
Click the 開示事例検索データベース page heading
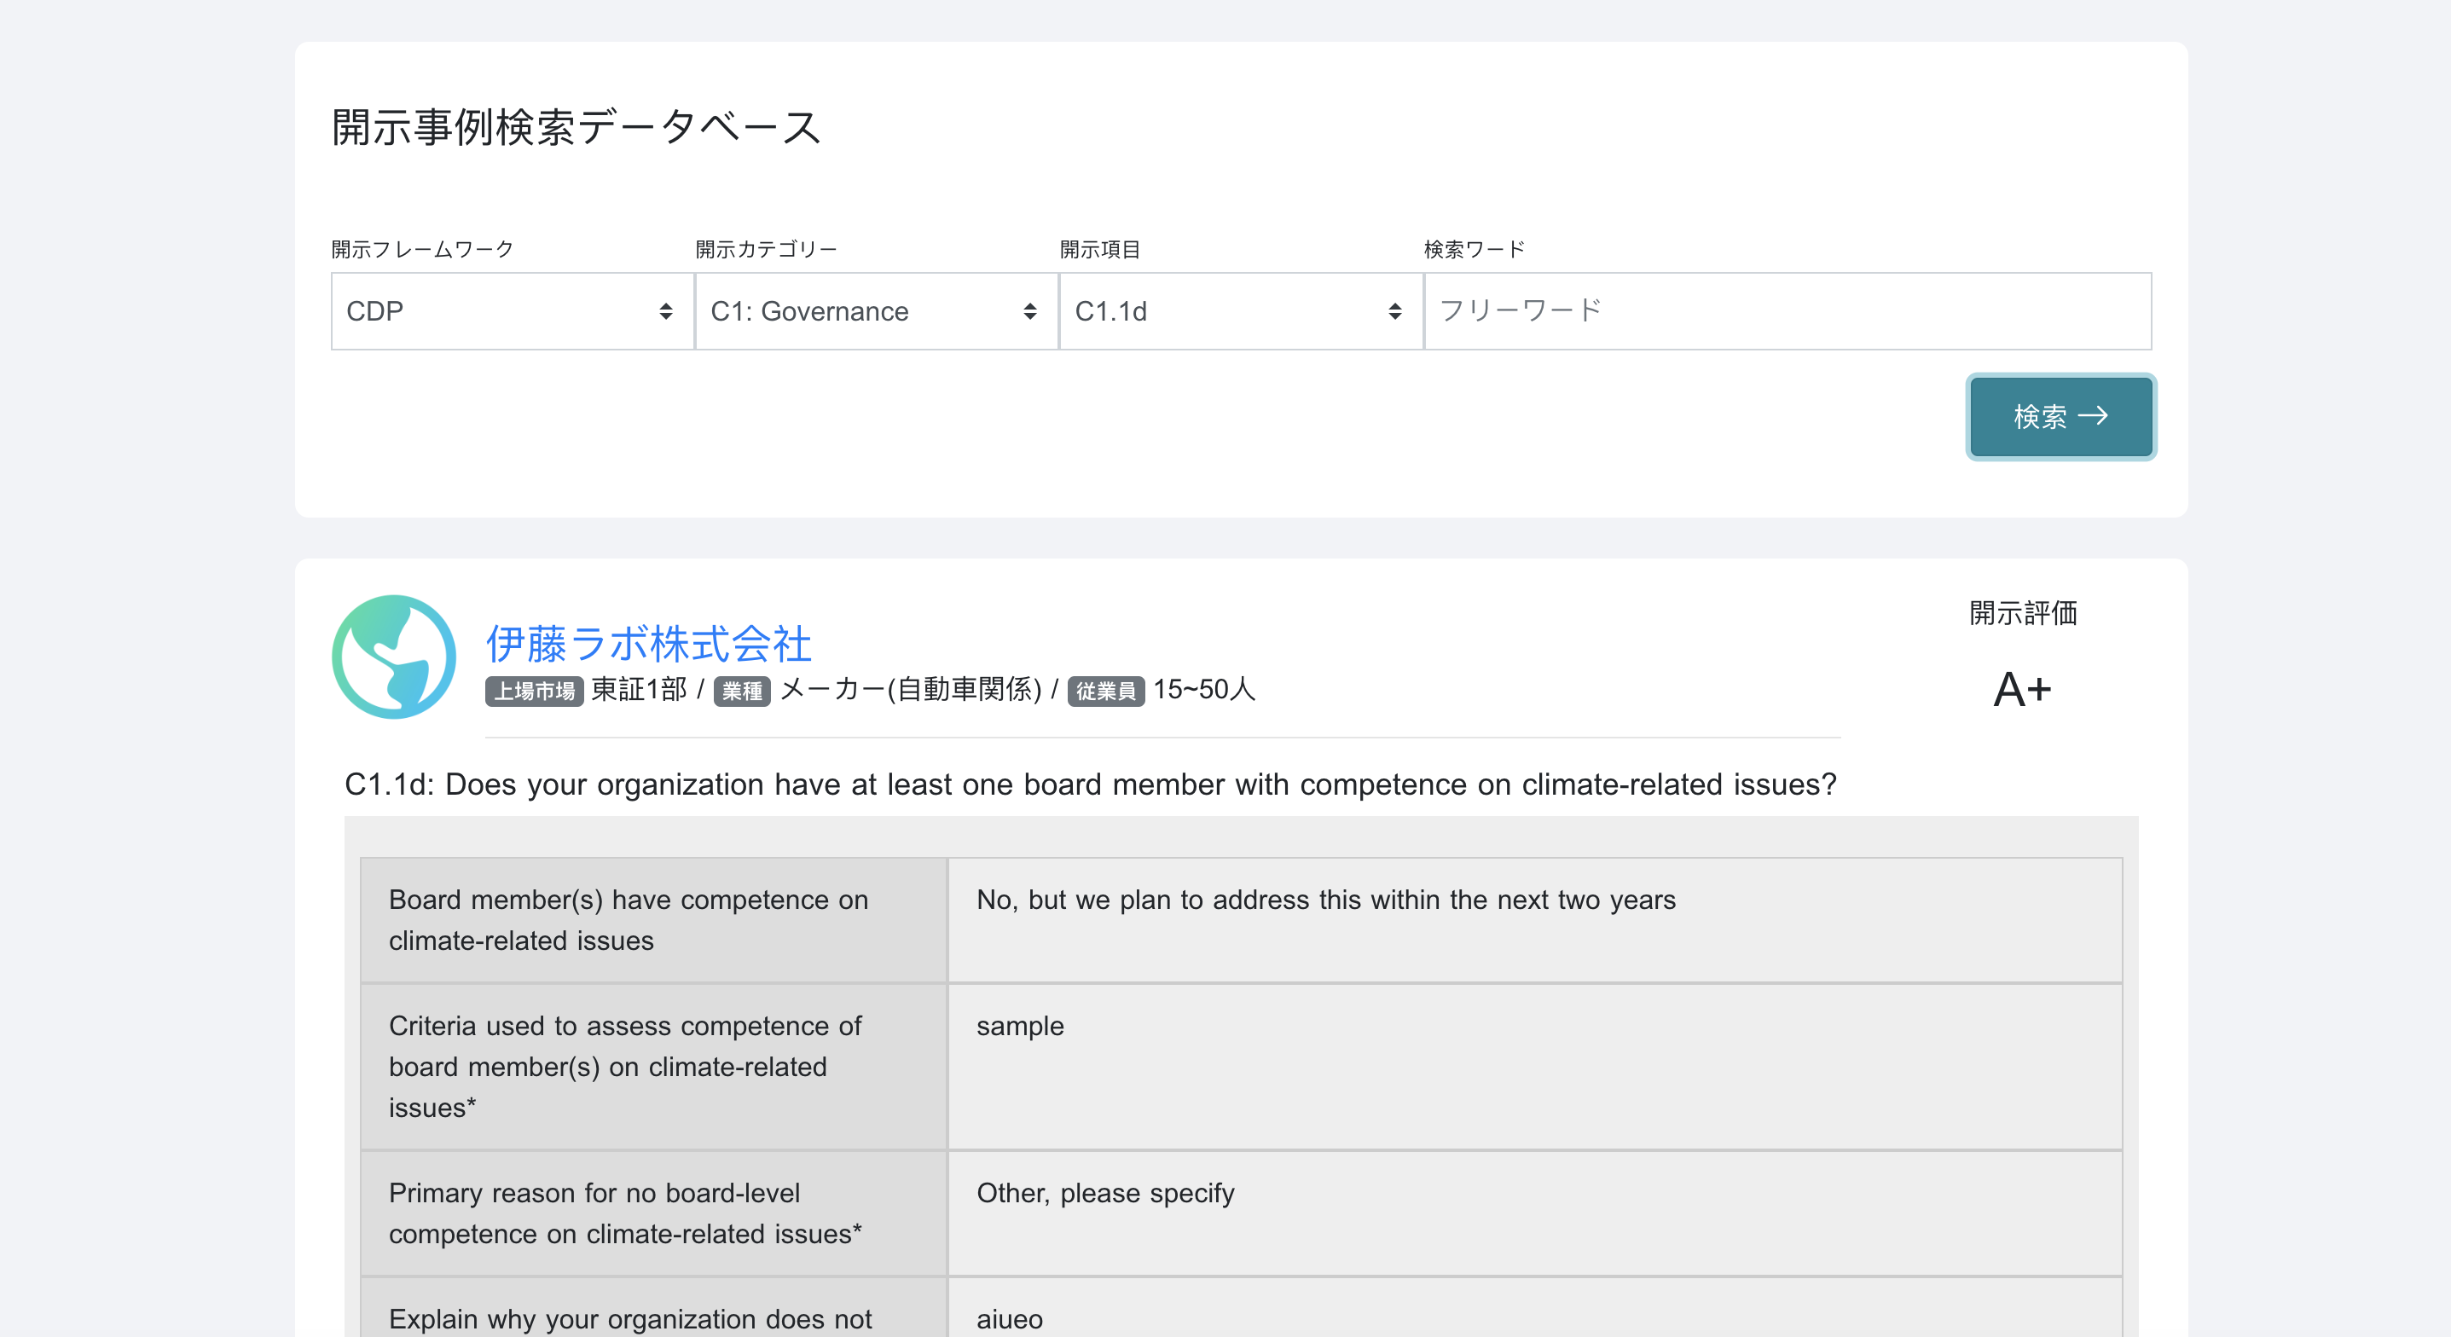tap(576, 128)
